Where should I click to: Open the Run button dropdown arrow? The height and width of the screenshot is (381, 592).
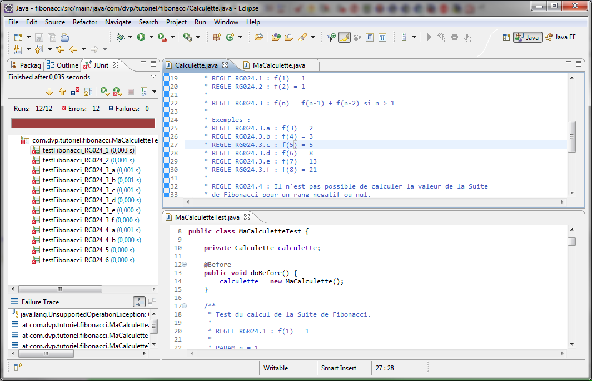coord(151,37)
